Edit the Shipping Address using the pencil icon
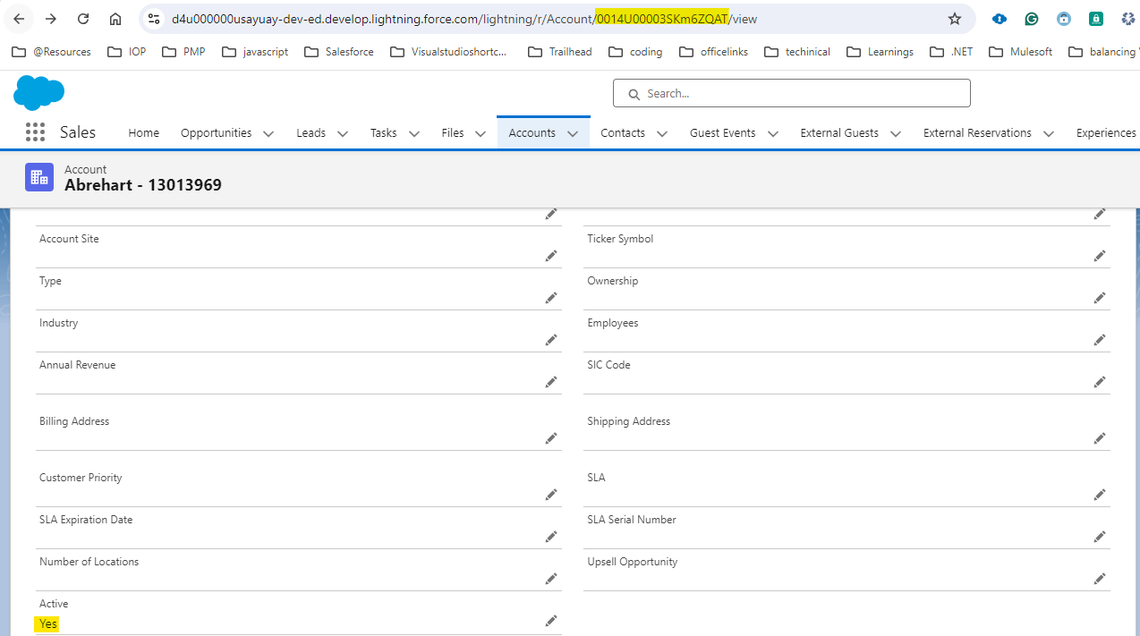The image size is (1140, 636). pyautogui.click(x=1099, y=437)
